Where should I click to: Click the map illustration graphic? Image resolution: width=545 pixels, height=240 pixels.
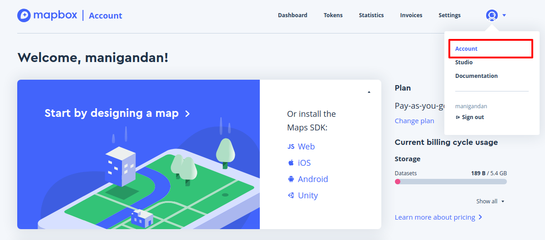coord(150,174)
